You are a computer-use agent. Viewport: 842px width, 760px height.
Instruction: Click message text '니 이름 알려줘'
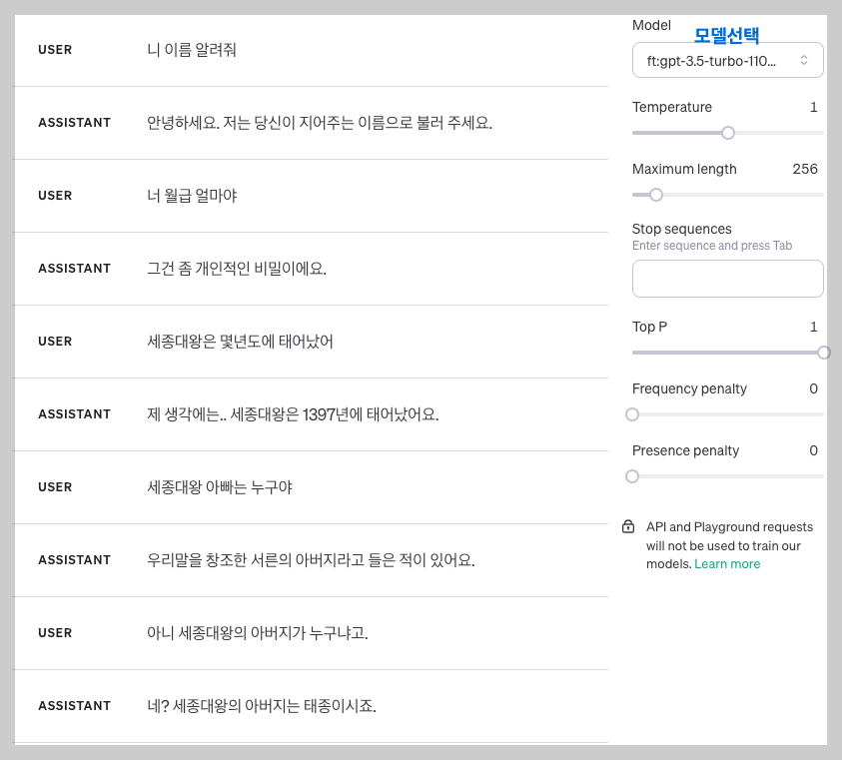click(192, 50)
